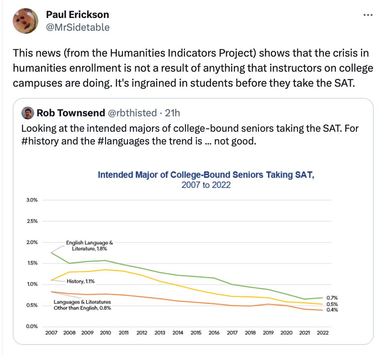Click Paul Erickson's profile avatar
This screenshot has width=382, height=355.
pos(26,21)
